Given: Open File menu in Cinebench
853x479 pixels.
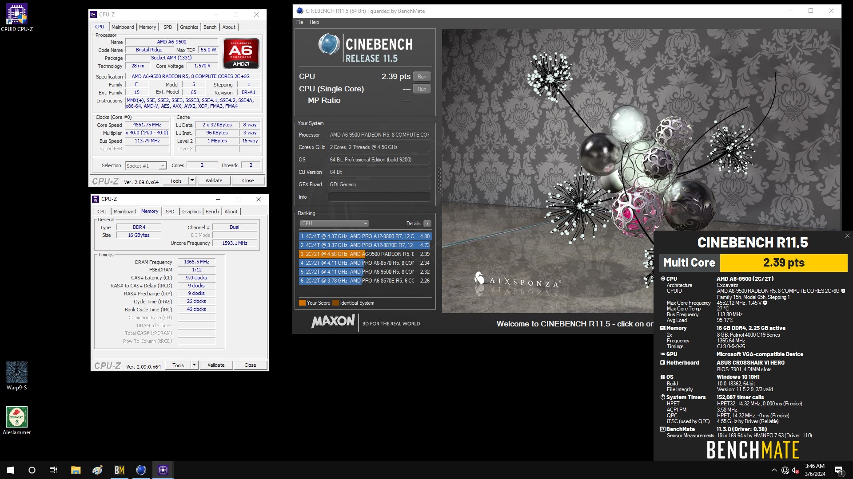Looking at the screenshot, I should pos(300,22).
